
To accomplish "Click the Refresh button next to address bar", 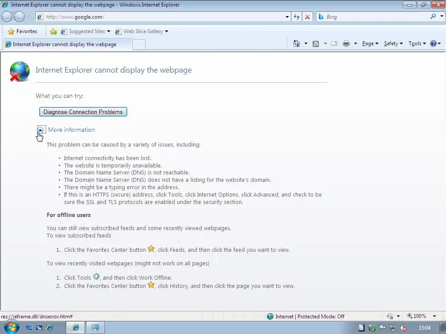I will coord(297,17).
